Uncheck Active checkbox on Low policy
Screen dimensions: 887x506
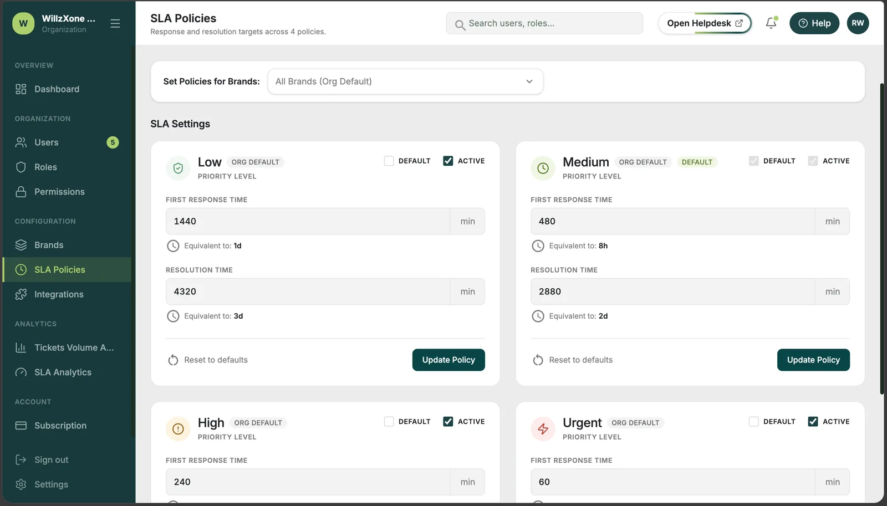(x=448, y=161)
